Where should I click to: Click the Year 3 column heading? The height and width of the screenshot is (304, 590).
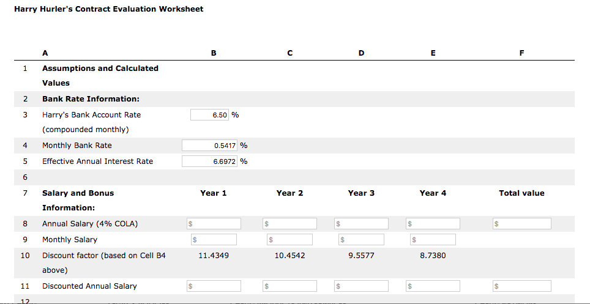click(361, 193)
